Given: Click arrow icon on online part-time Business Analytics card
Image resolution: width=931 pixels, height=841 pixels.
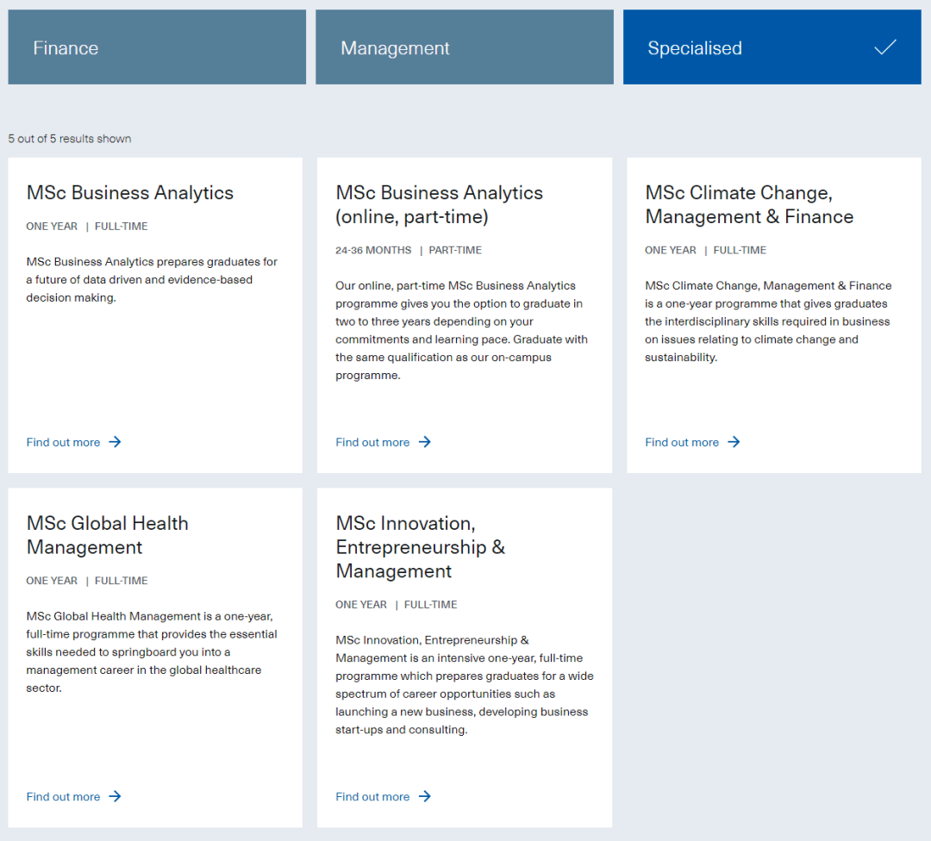Looking at the screenshot, I should tap(424, 442).
